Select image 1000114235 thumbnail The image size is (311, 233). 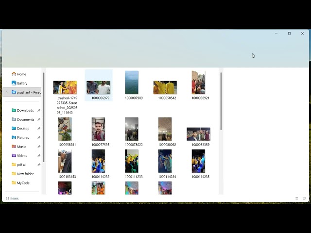click(x=198, y=161)
